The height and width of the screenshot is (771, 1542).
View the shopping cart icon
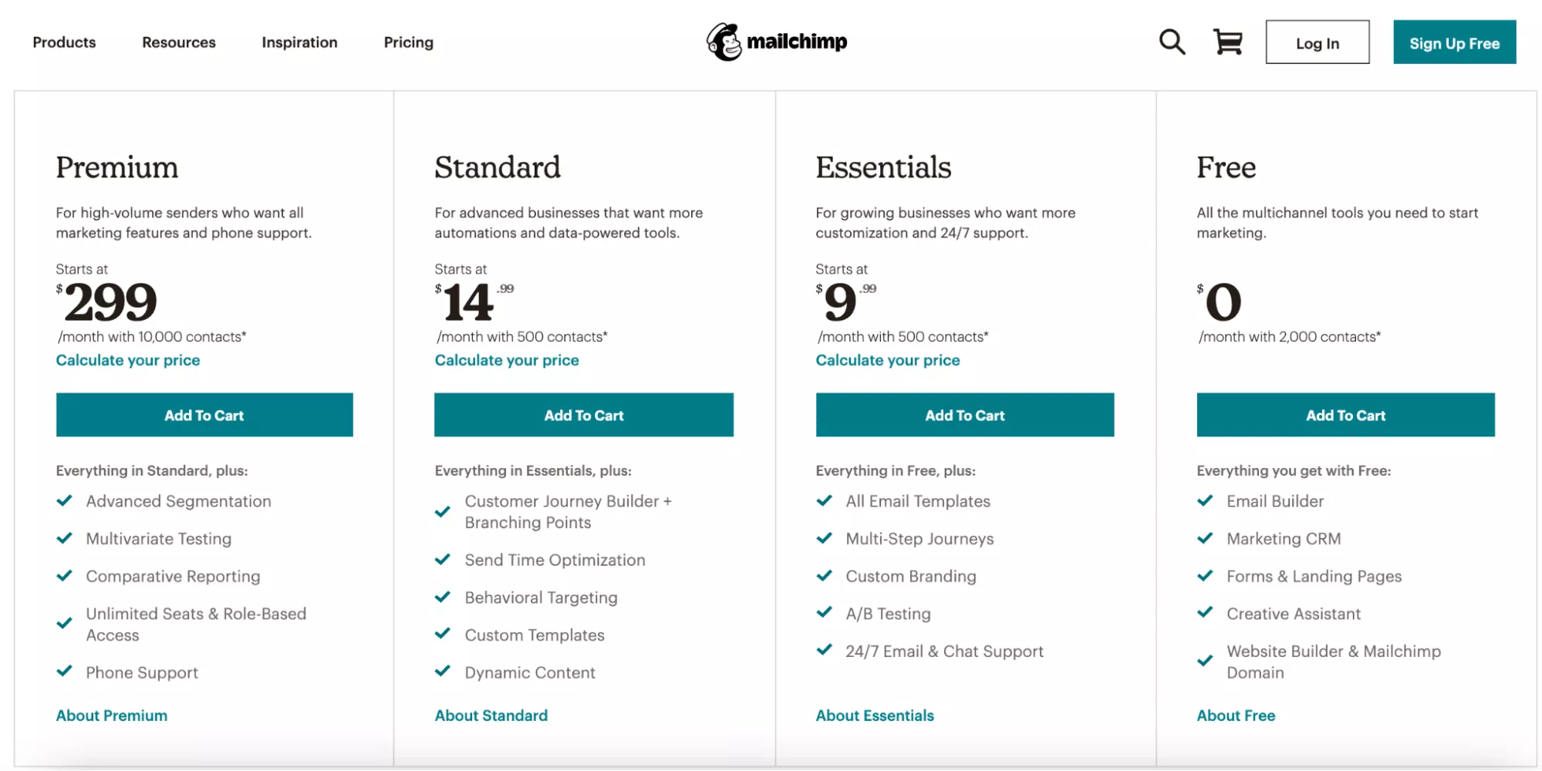(1227, 42)
